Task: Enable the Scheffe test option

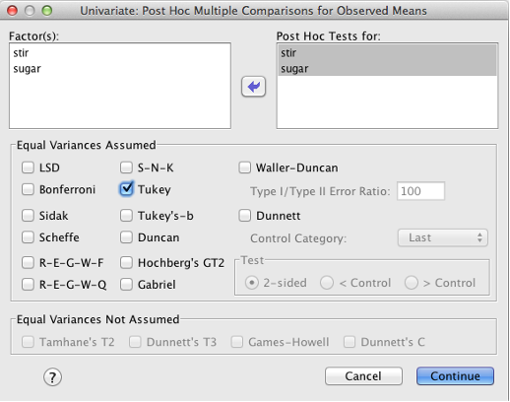Action: point(28,237)
